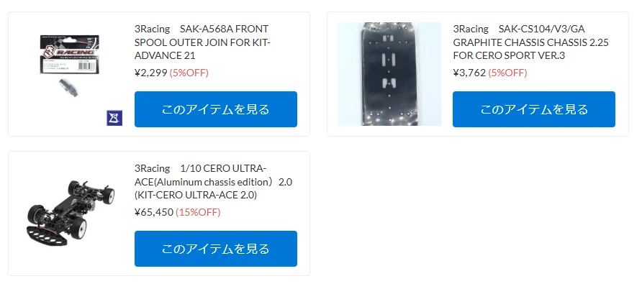The width and height of the screenshot is (642, 289).
Task: Click the ¥65,450 price
Action: pyautogui.click(x=154, y=212)
